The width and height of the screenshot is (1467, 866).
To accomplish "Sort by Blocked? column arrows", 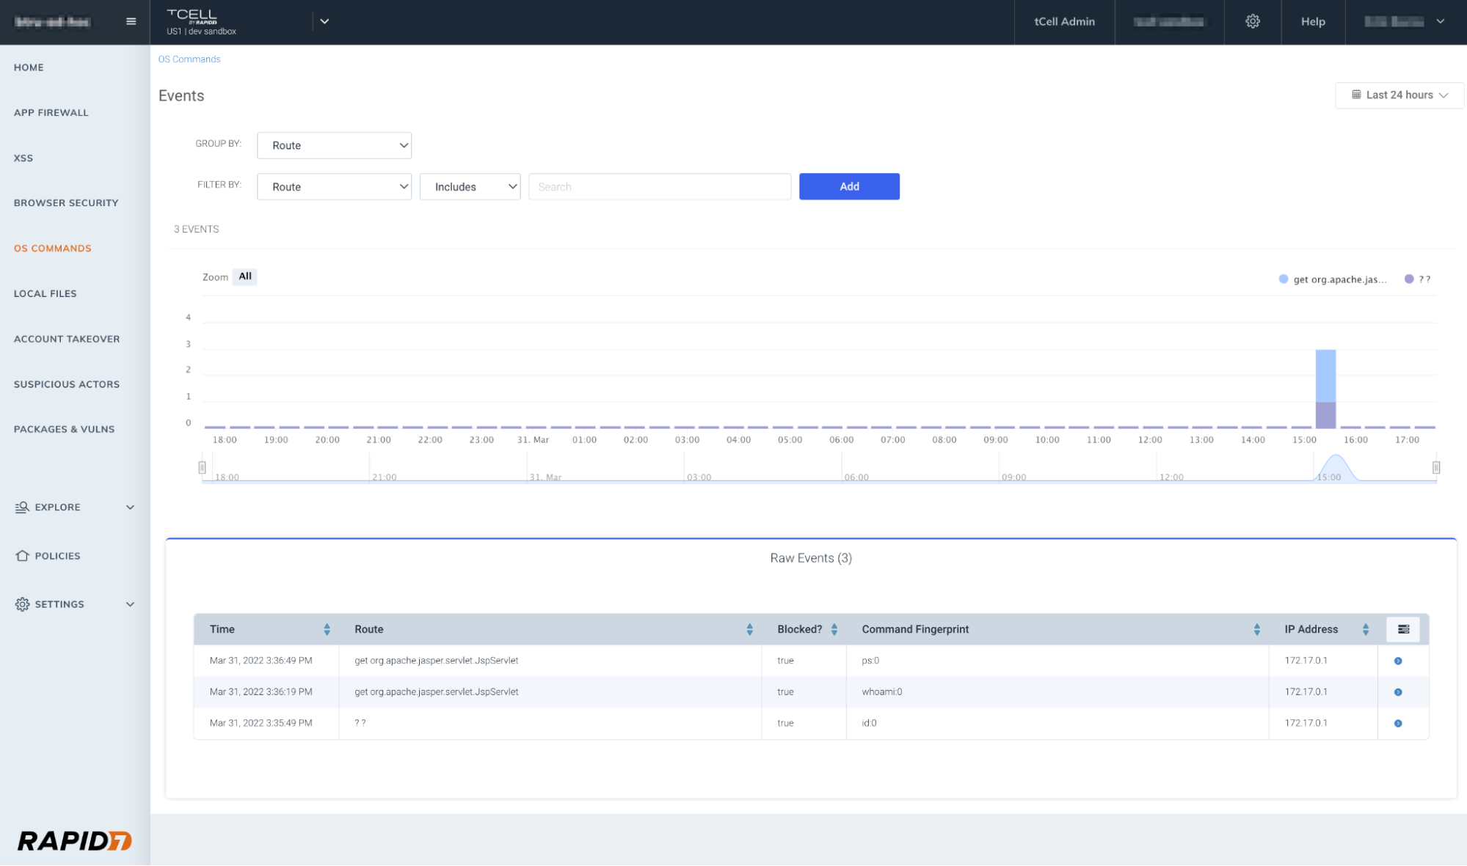I will (x=834, y=629).
